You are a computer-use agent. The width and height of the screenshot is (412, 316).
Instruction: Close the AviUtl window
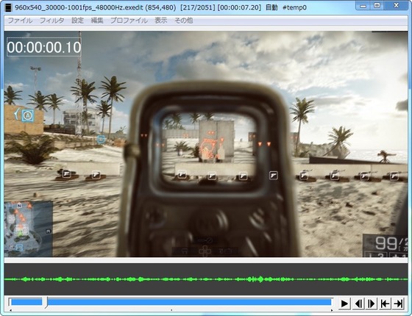[x=397, y=6]
